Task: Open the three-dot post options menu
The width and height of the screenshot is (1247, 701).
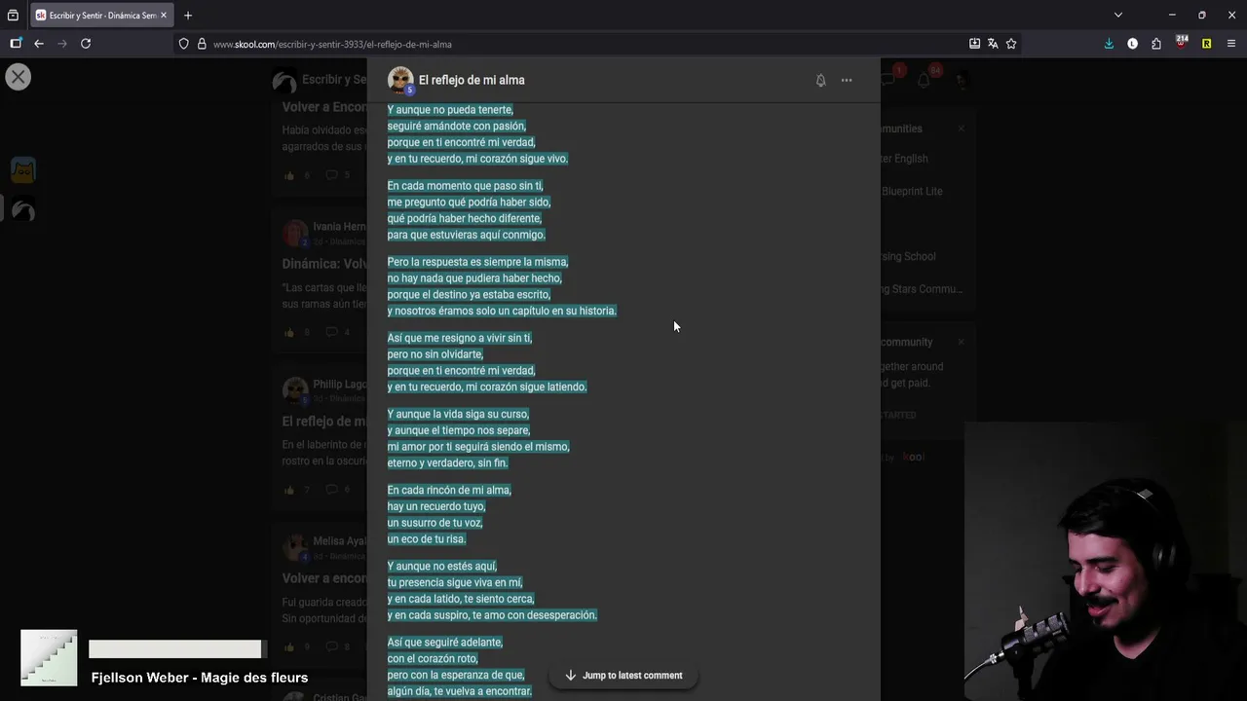Action: coord(847,81)
